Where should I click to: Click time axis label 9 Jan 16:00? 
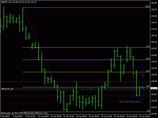pos(30,116)
